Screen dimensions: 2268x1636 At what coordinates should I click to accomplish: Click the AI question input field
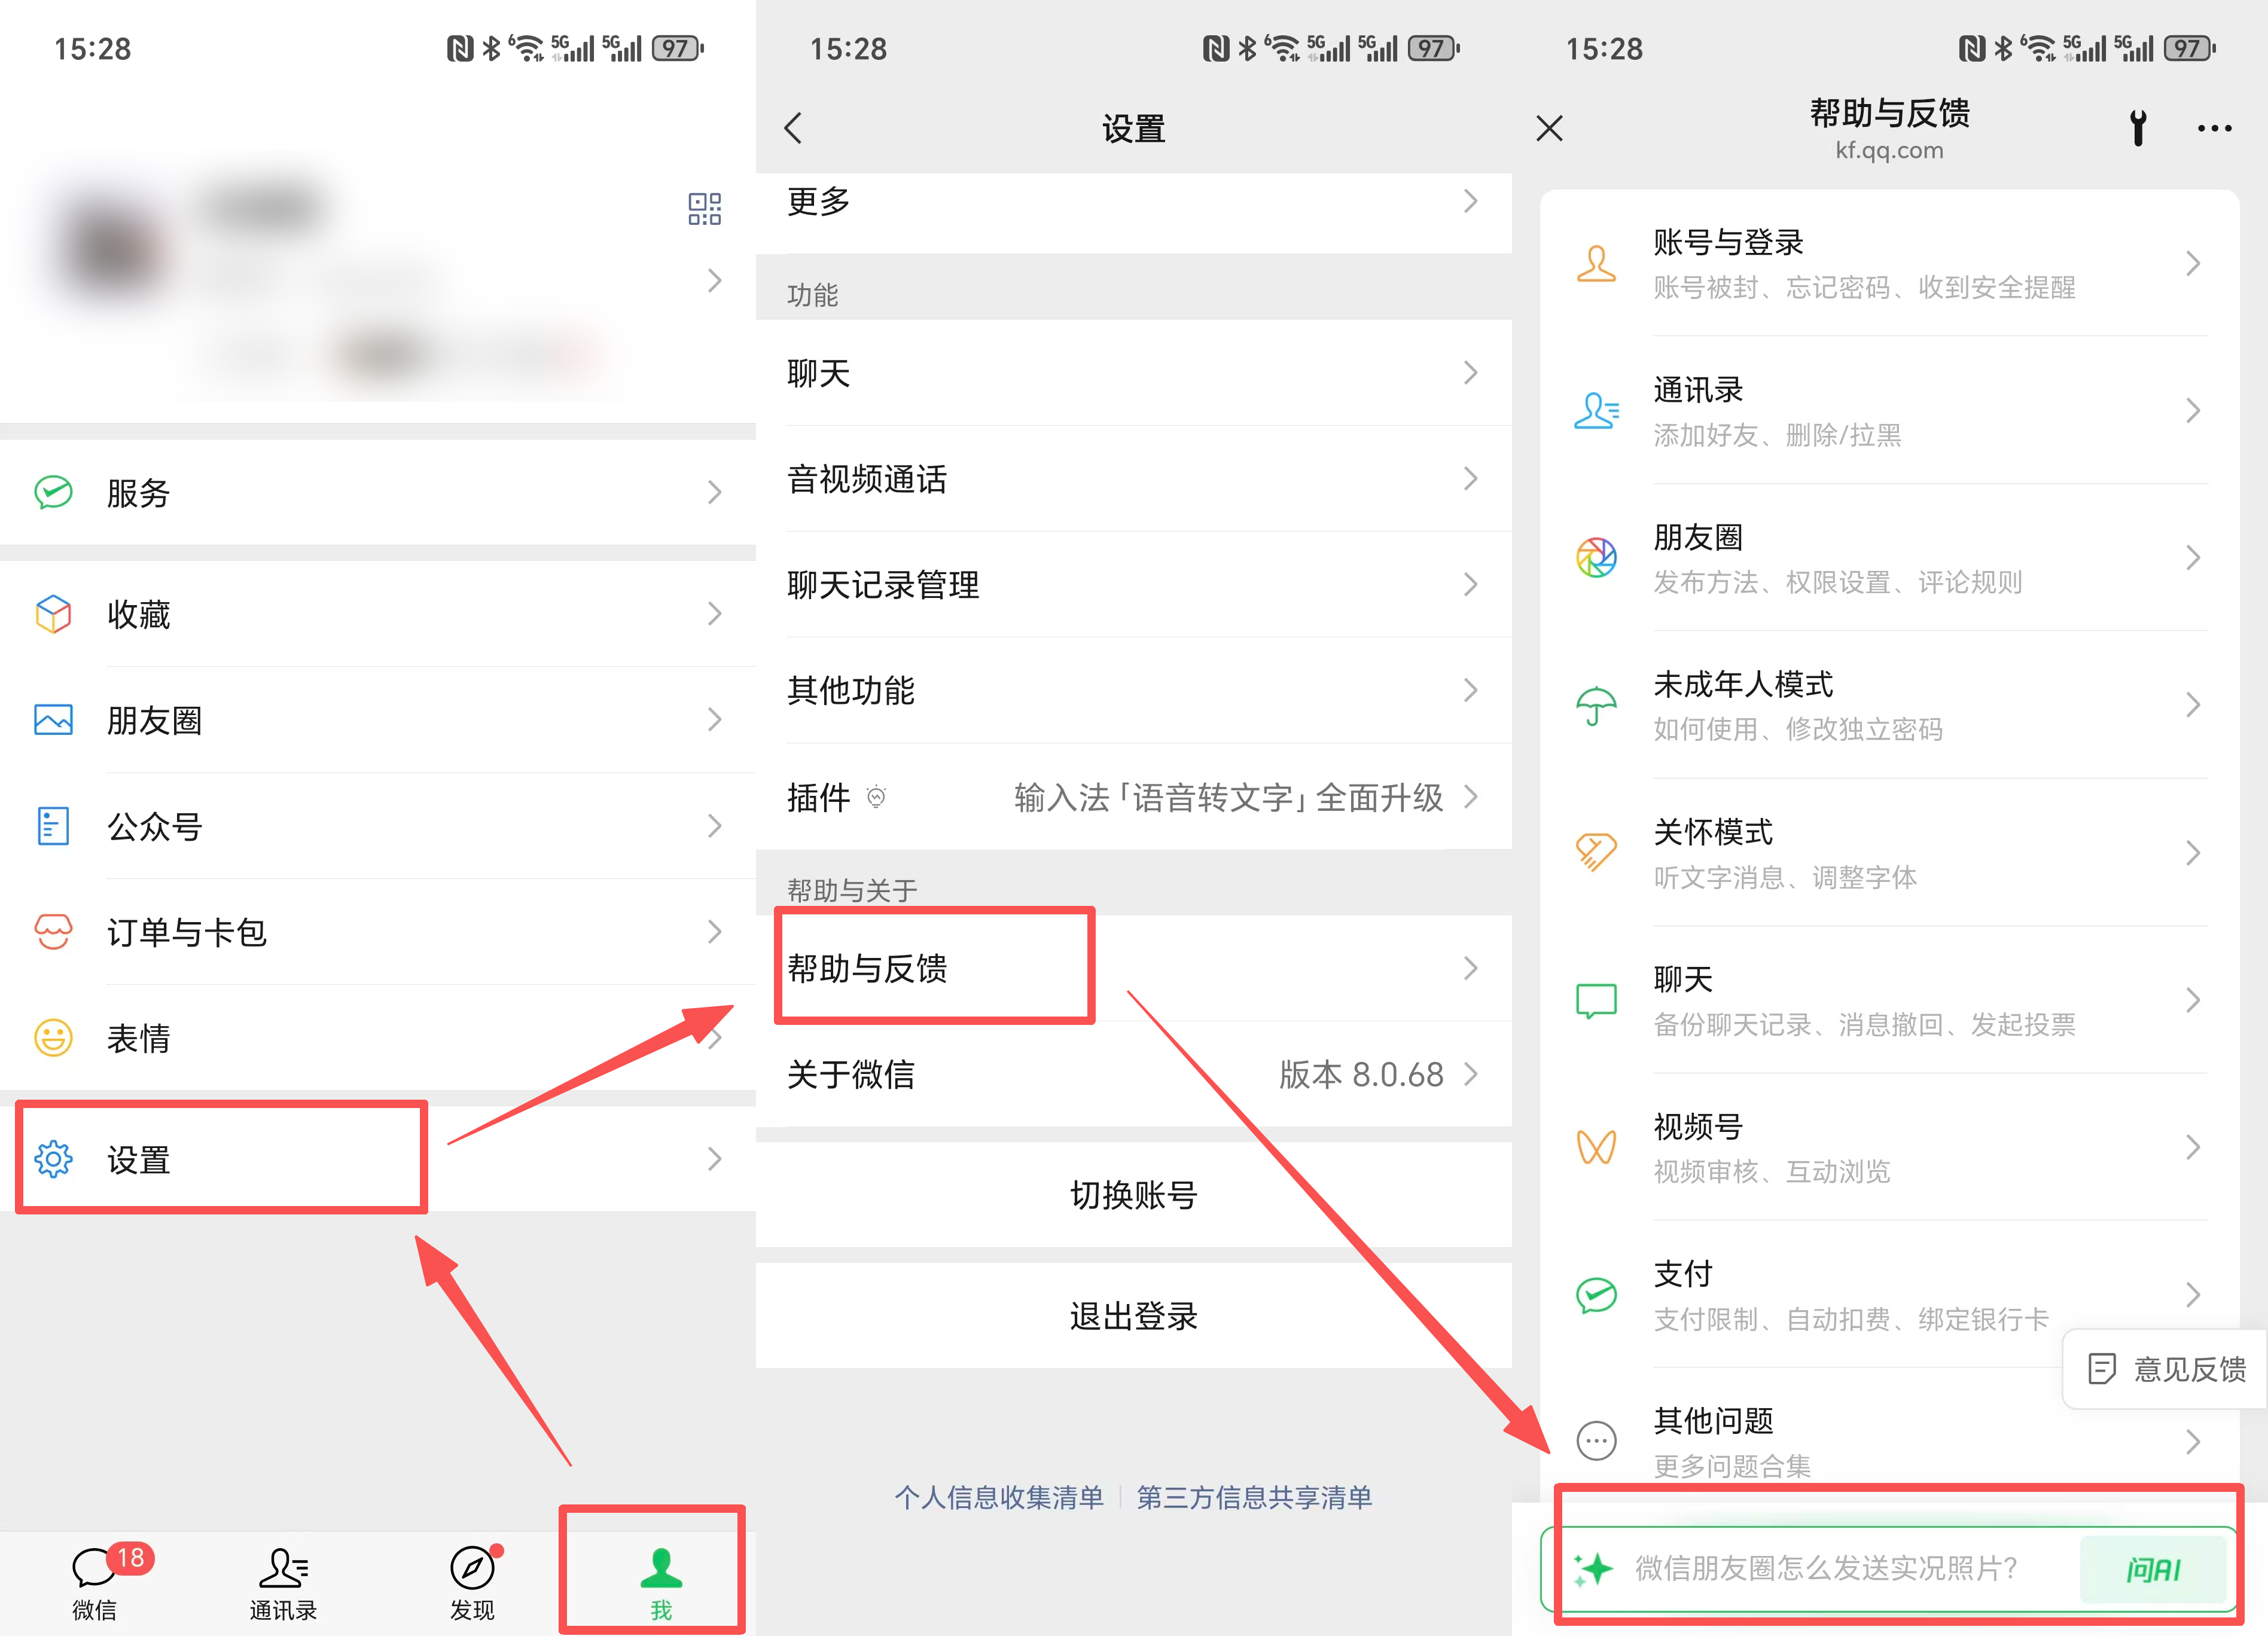pos(1825,1568)
